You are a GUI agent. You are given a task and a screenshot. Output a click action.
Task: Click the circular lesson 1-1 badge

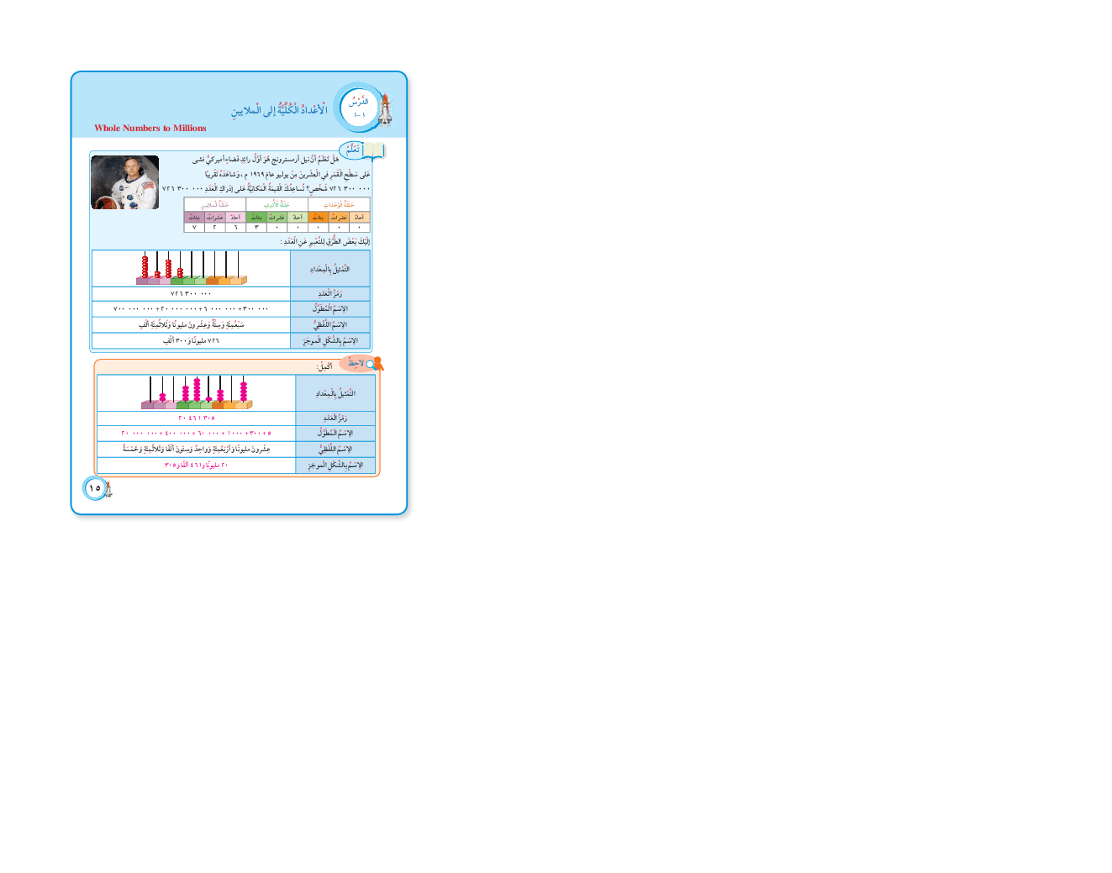click(x=359, y=108)
